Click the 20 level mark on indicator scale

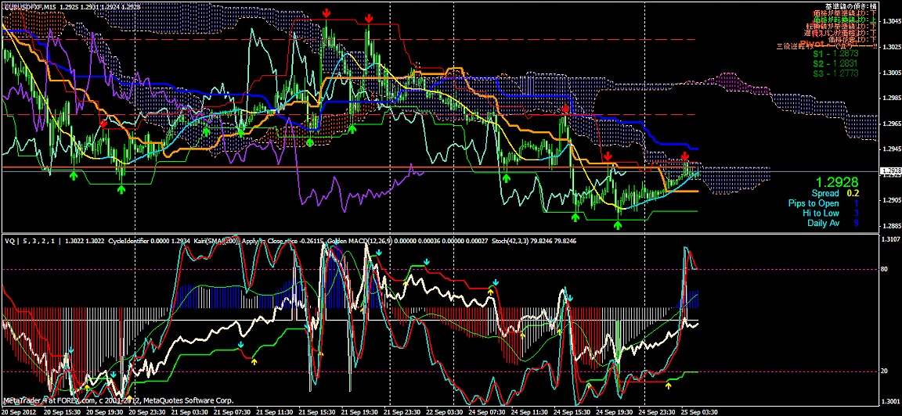885,371
